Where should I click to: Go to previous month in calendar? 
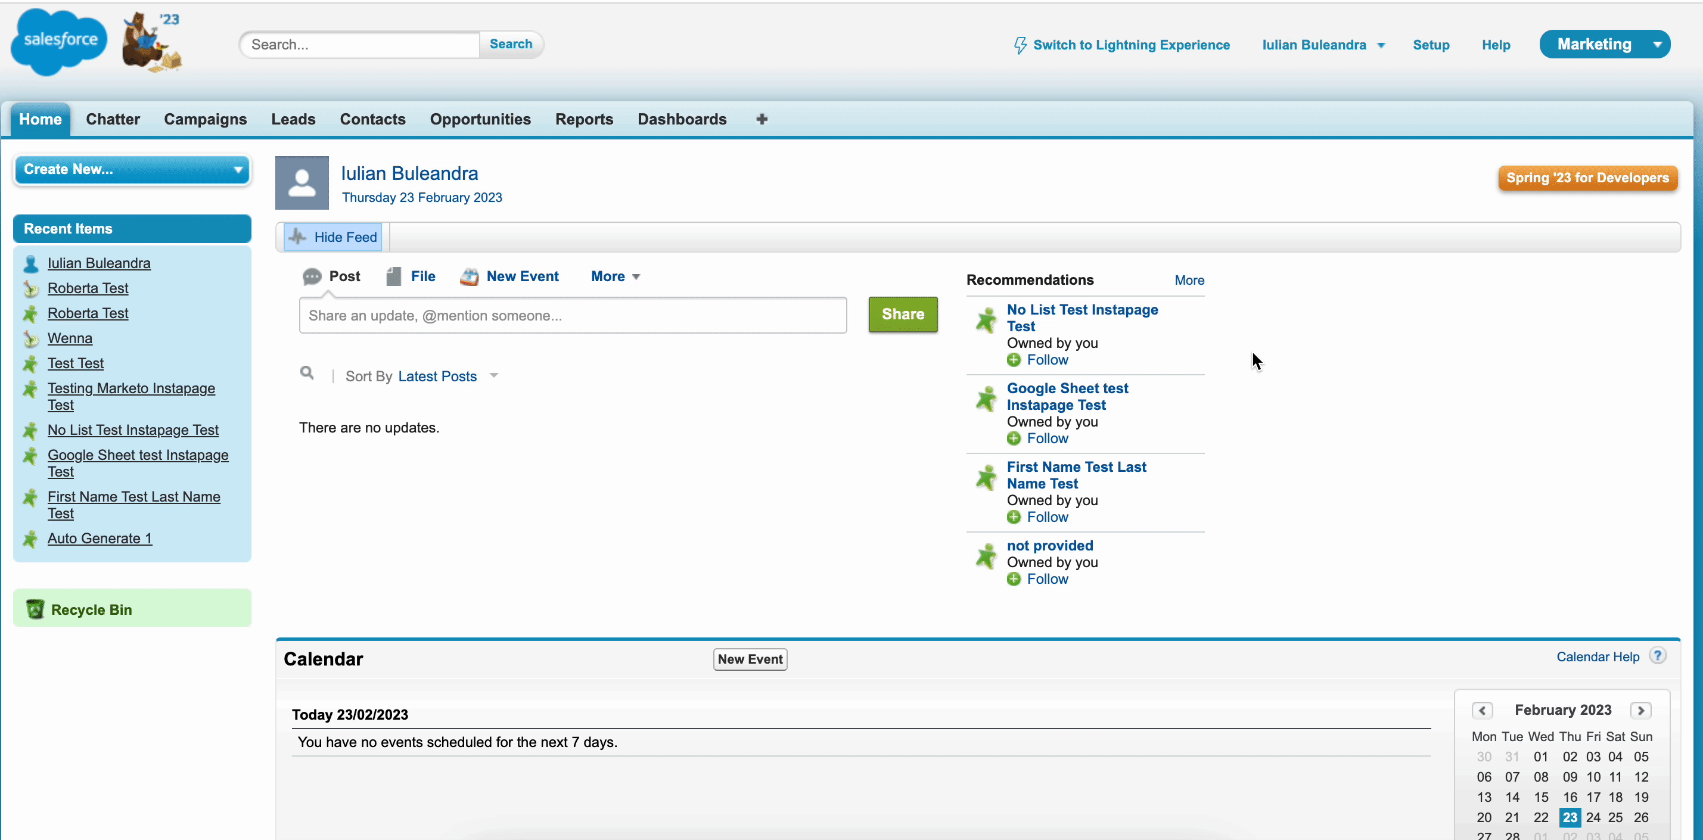(1482, 710)
